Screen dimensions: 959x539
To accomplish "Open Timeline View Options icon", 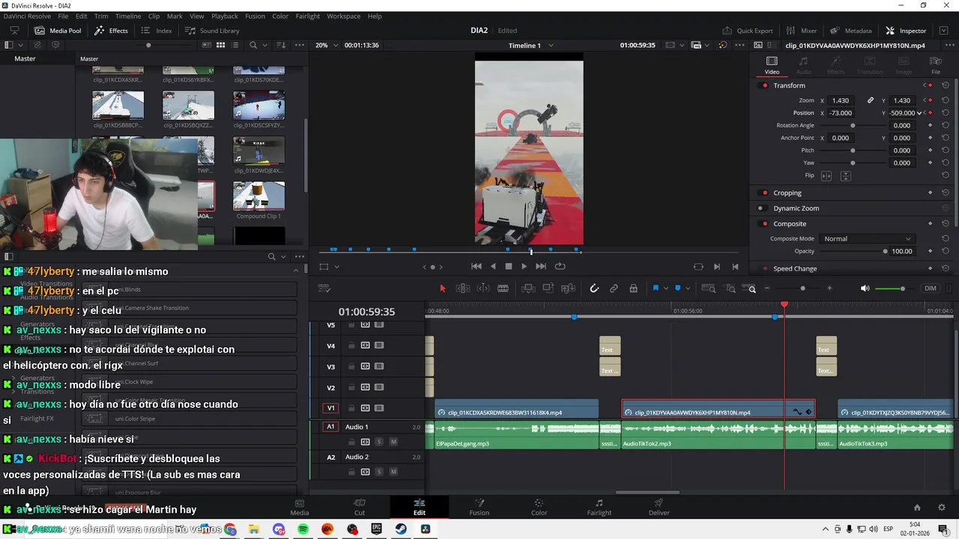I will [x=324, y=288].
